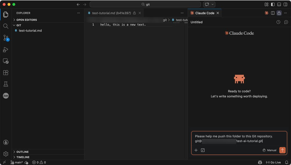The width and height of the screenshot is (291, 165).
Task: Select test-tutorial.md in the file tree
Action: tap(48, 30)
